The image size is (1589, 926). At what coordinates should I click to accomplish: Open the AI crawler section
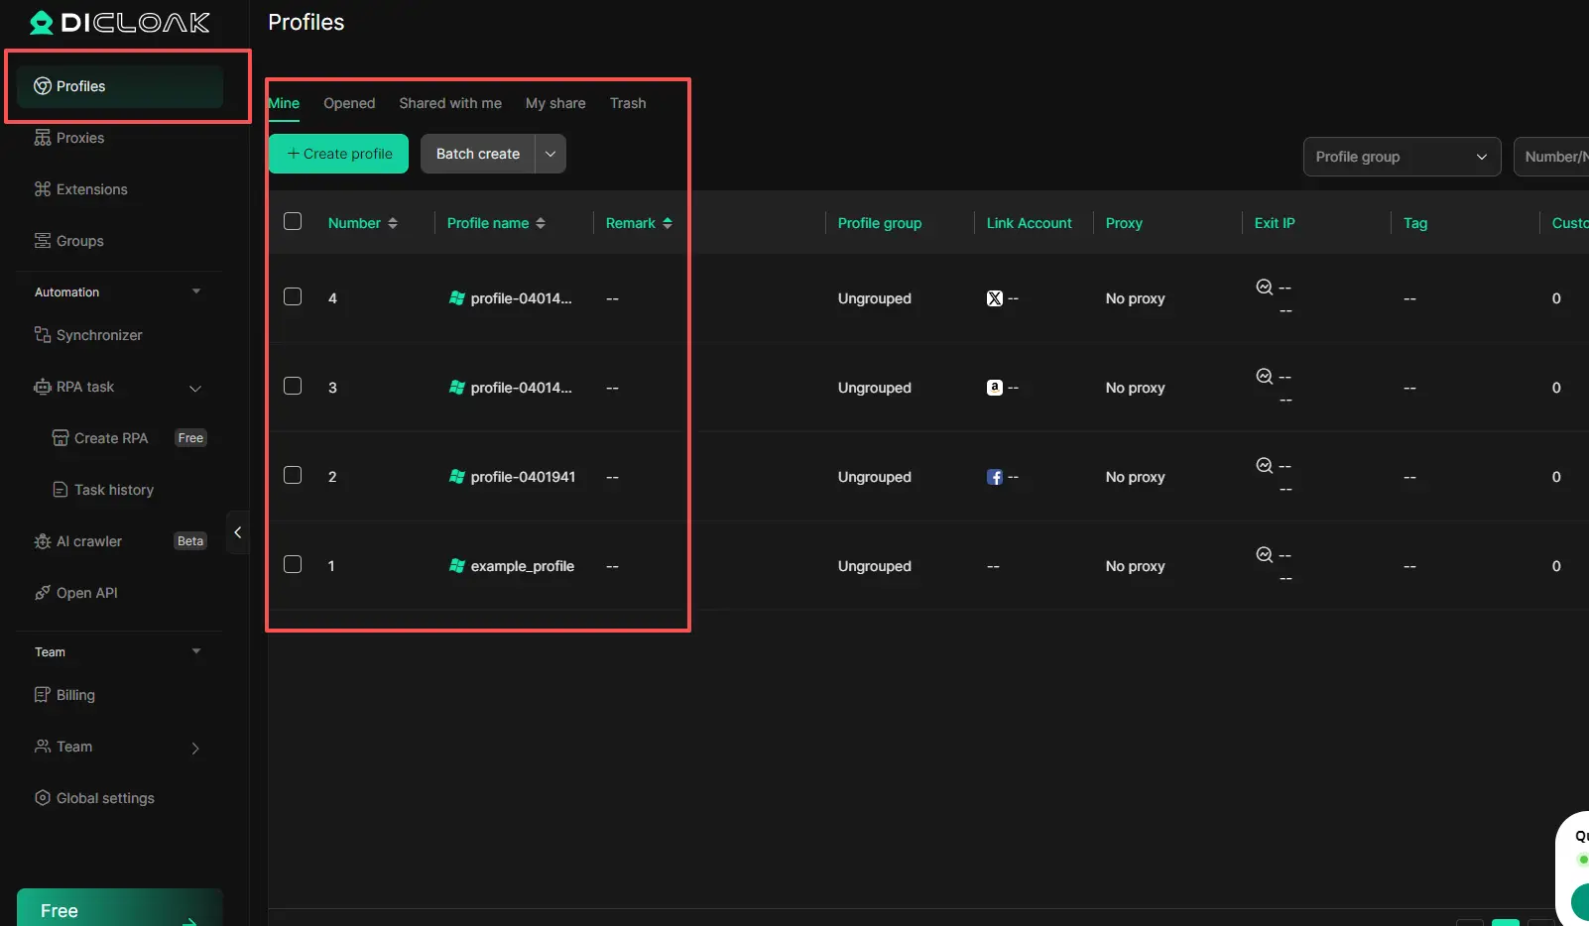pyautogui.click(x=88, y=541)
